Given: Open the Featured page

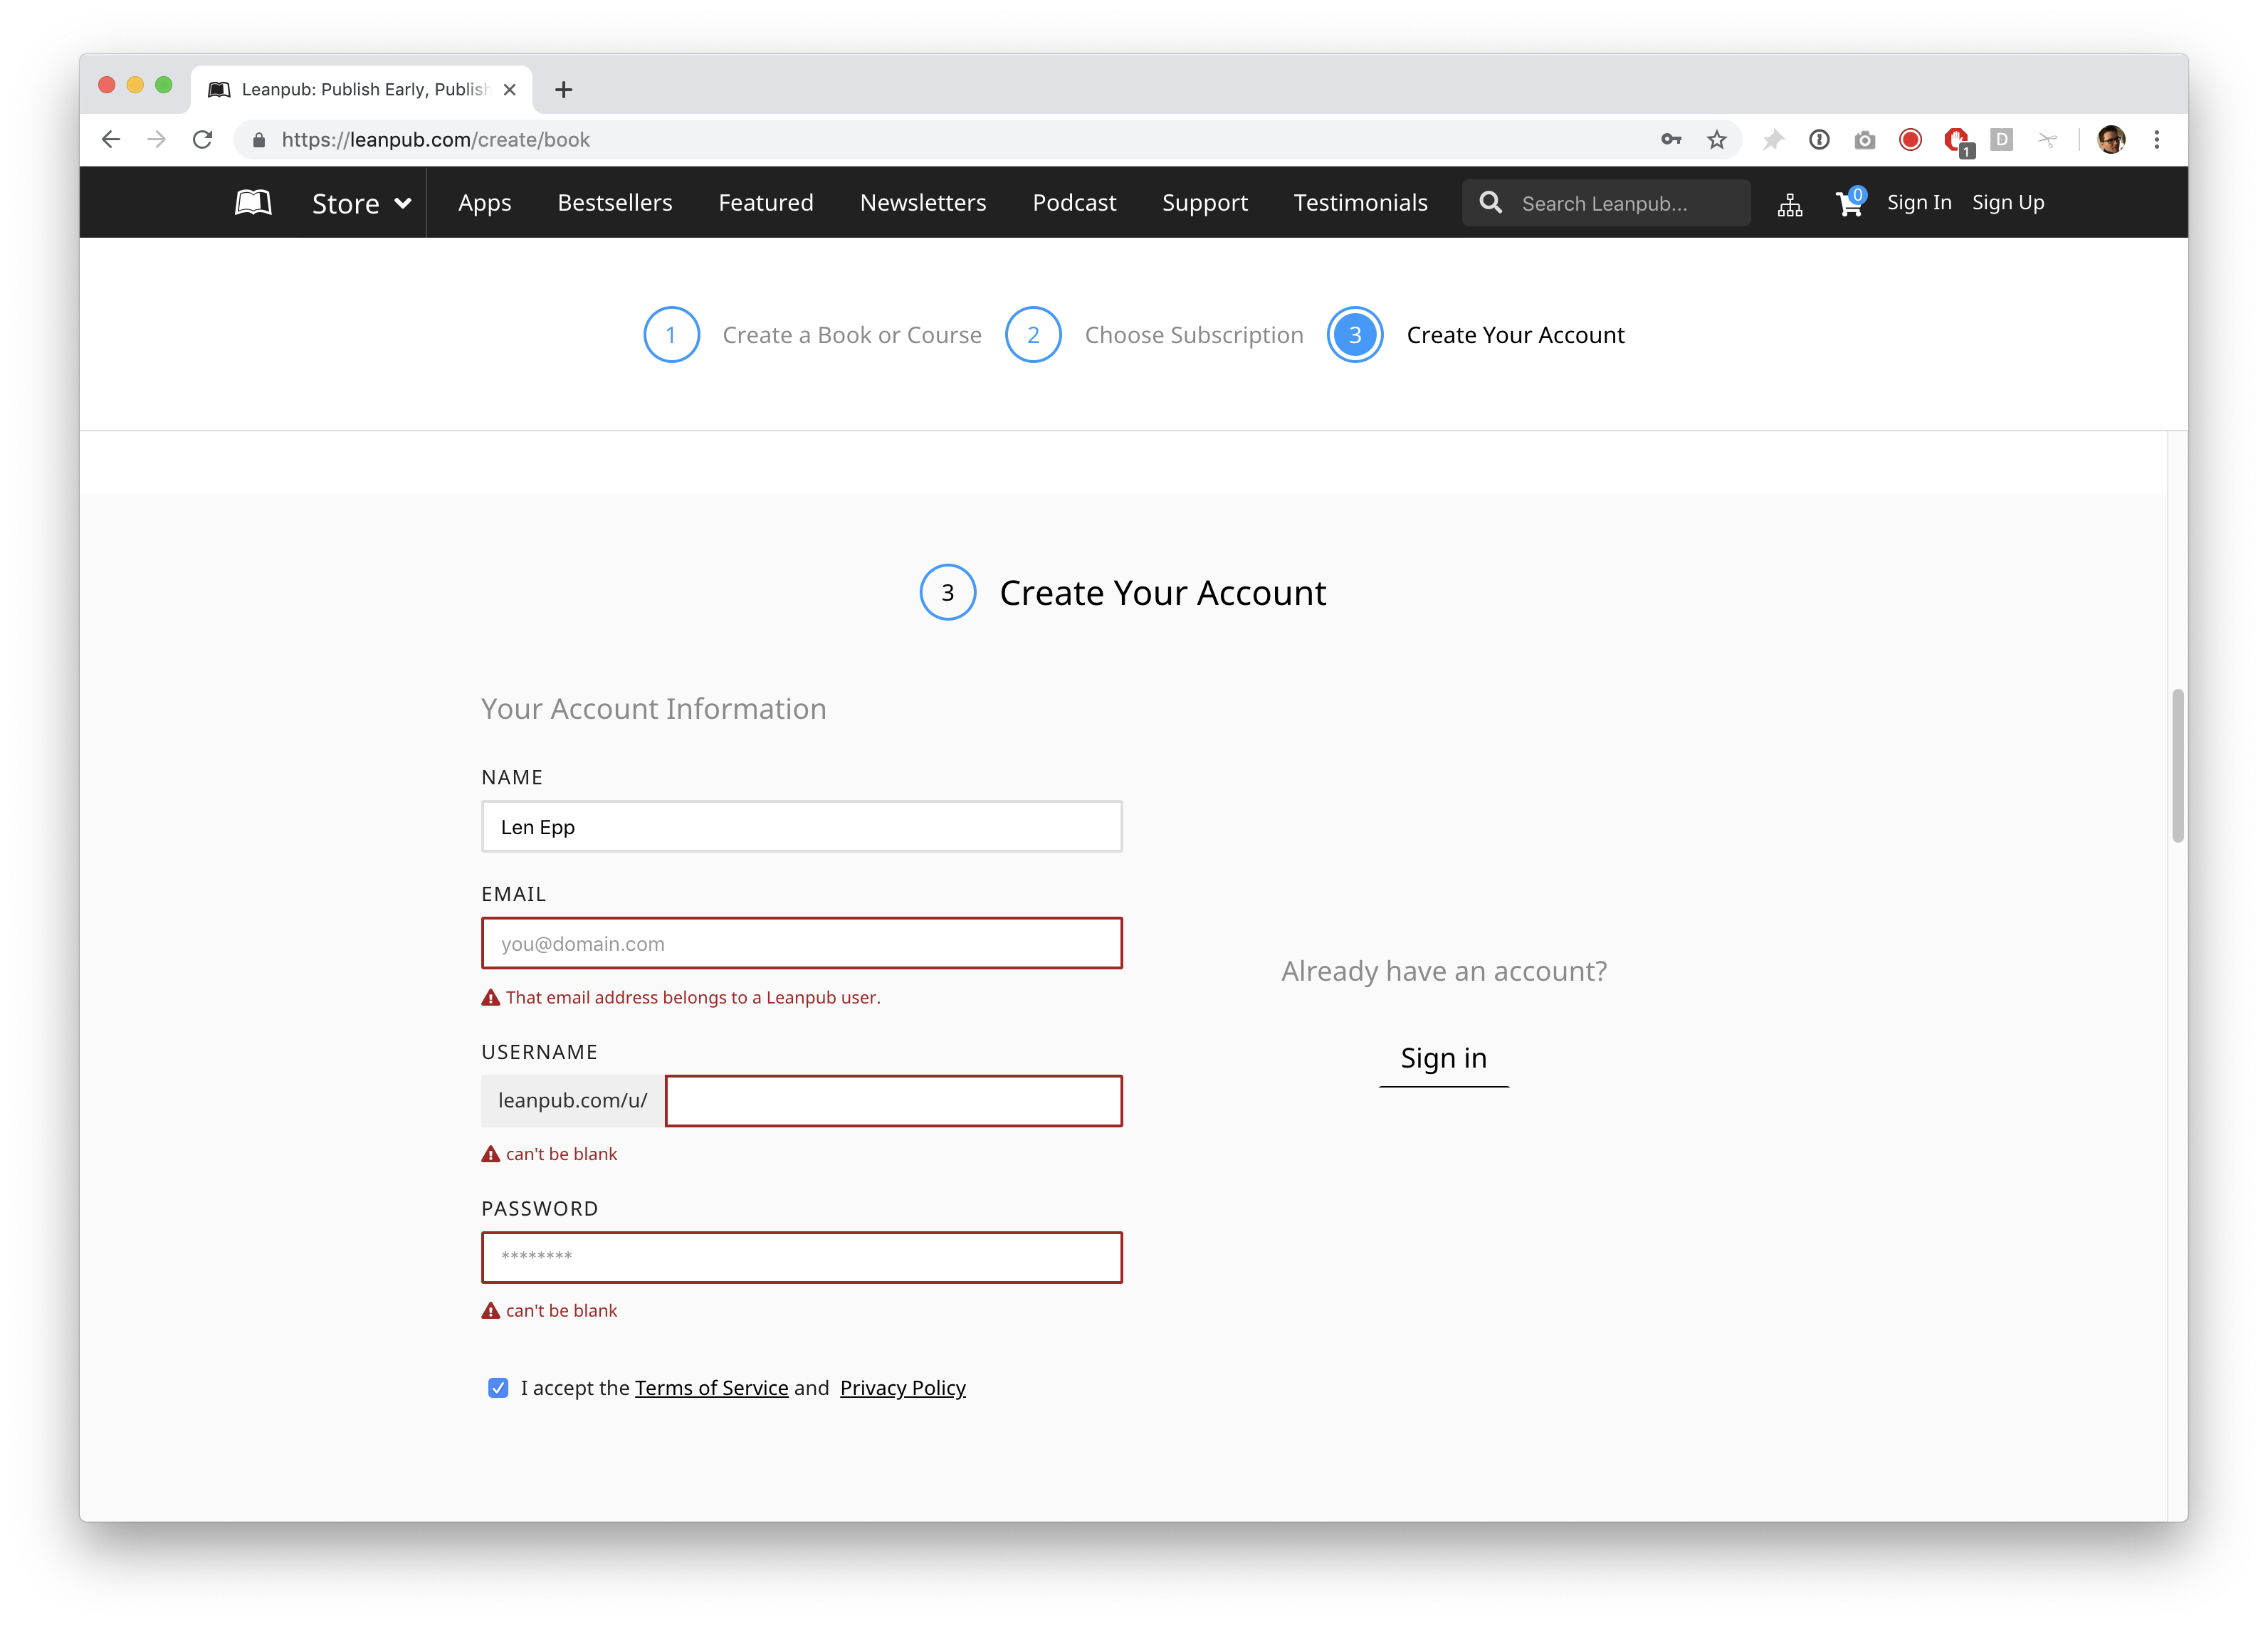Looking at the screenshot, I should pyautogui.click(x=766, y=203).
